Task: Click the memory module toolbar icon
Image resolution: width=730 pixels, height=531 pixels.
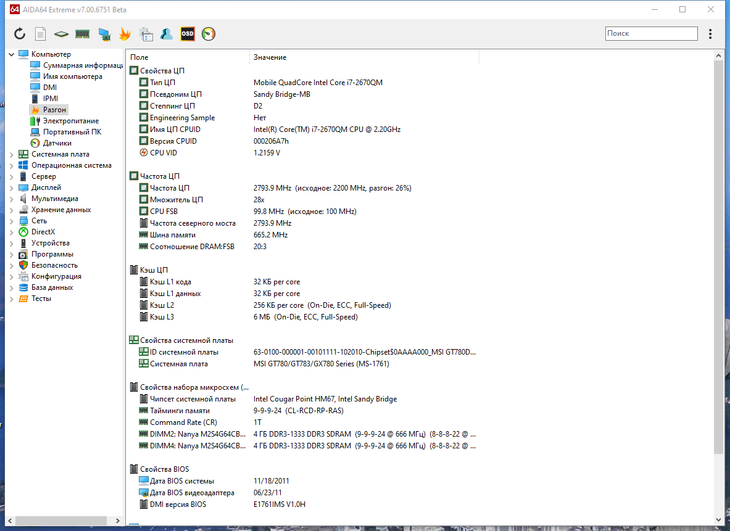Action: pos(83,33)
